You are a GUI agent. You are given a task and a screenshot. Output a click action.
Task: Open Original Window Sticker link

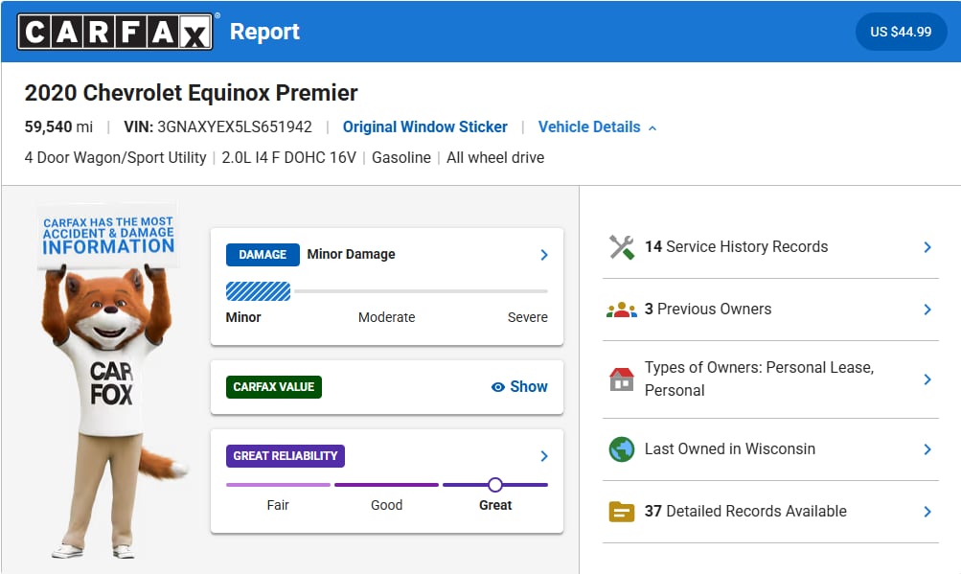[x=424, y=126]
